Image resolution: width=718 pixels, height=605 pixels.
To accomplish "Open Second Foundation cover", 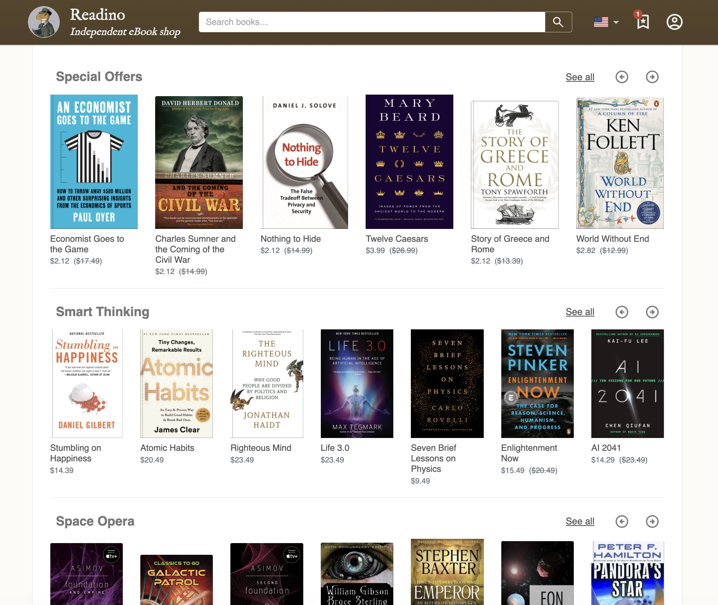I will click(x=267, y=574).
